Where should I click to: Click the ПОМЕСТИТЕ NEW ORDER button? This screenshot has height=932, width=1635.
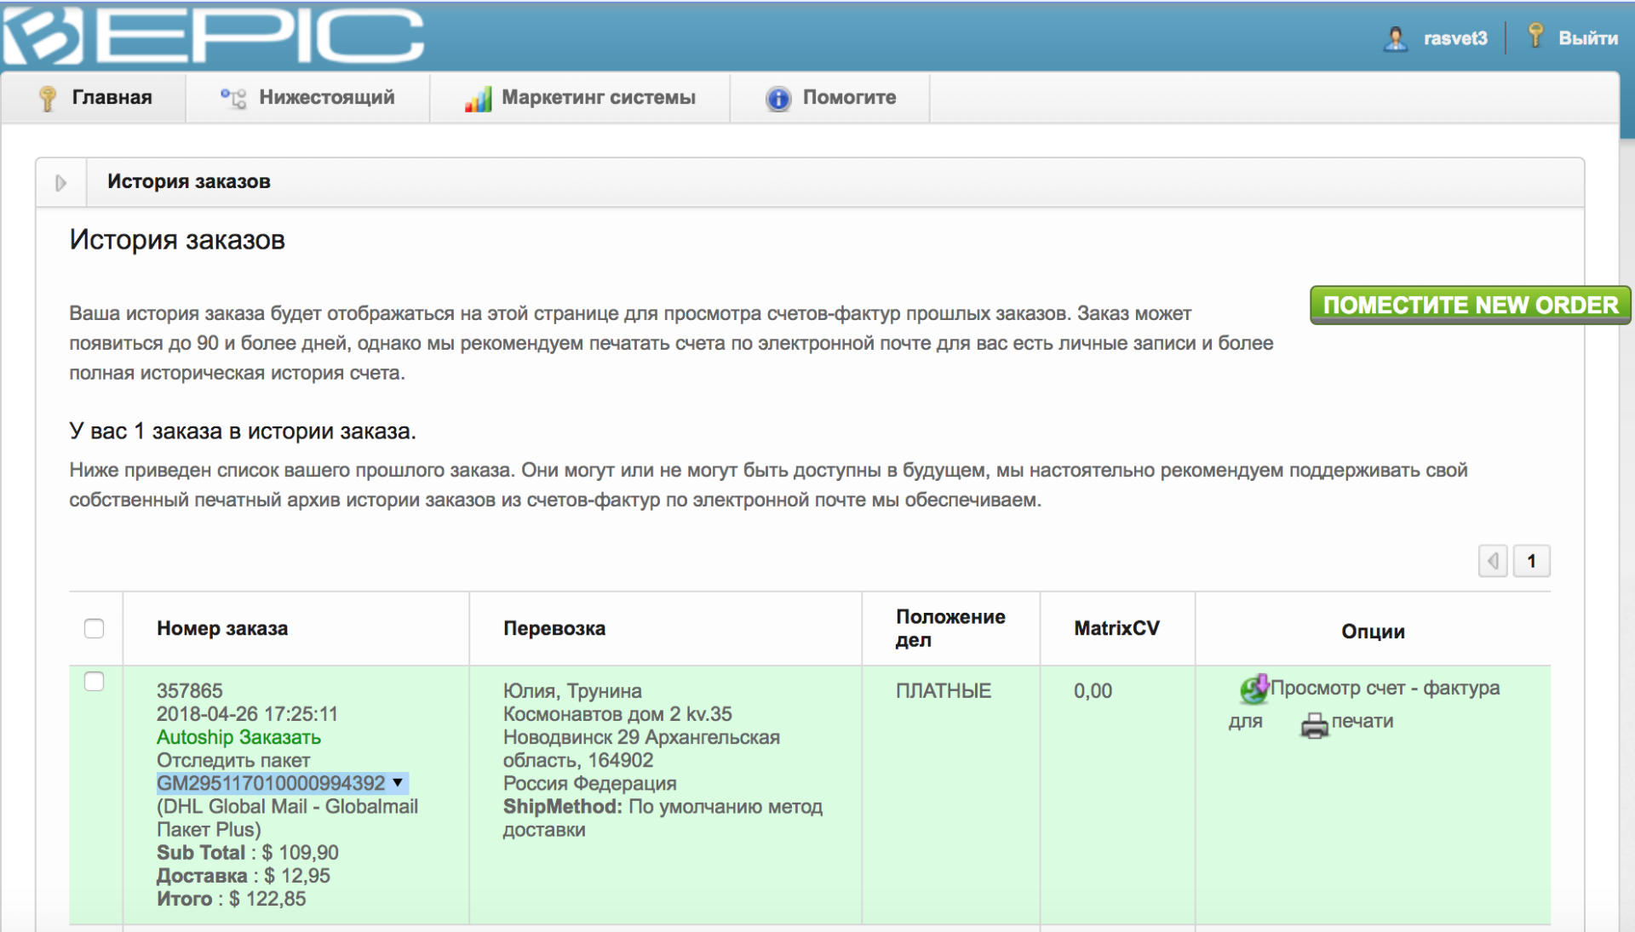click(x=1470, y=305)
